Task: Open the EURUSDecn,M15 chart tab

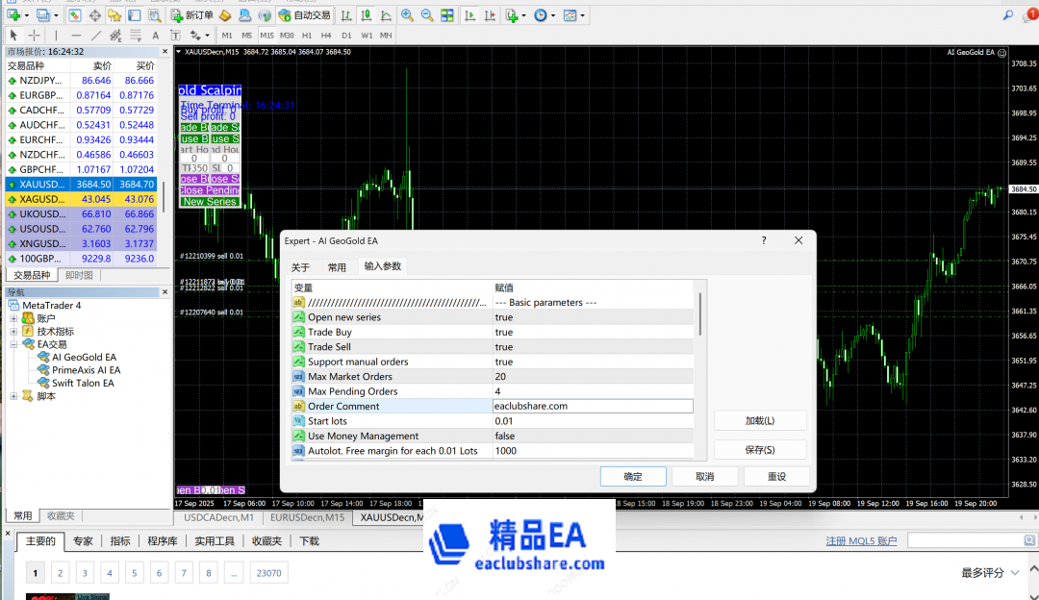Action: click(307, 517)
